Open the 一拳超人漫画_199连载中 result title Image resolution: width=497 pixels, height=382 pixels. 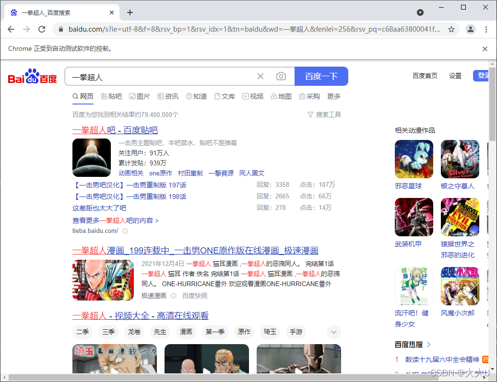click(195, 251)
